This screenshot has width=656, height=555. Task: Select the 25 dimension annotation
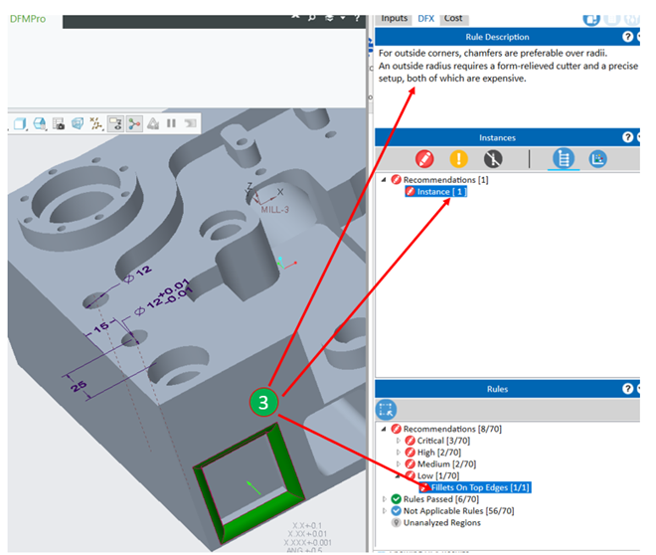79,386
